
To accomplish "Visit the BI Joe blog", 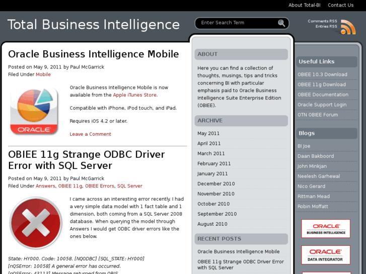I will [x=304, y=146].
